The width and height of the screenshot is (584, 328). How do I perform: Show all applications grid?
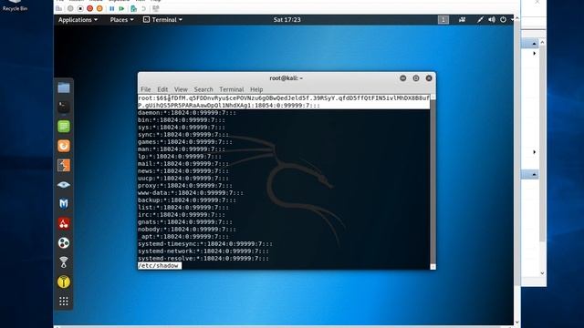[64, 301]
